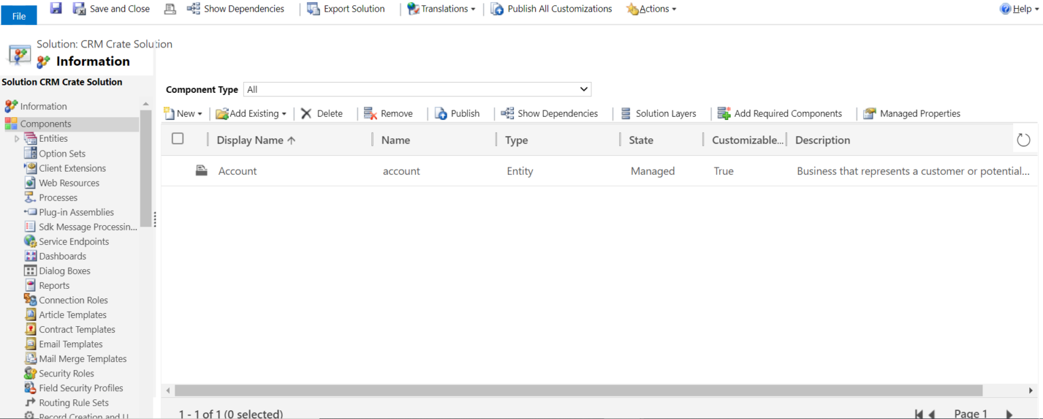Click Save and Close
Viewport: 1043px width, 419px height.
coord(111,9)
